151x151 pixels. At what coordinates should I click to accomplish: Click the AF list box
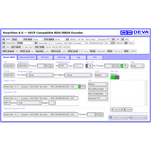(129, 93)
